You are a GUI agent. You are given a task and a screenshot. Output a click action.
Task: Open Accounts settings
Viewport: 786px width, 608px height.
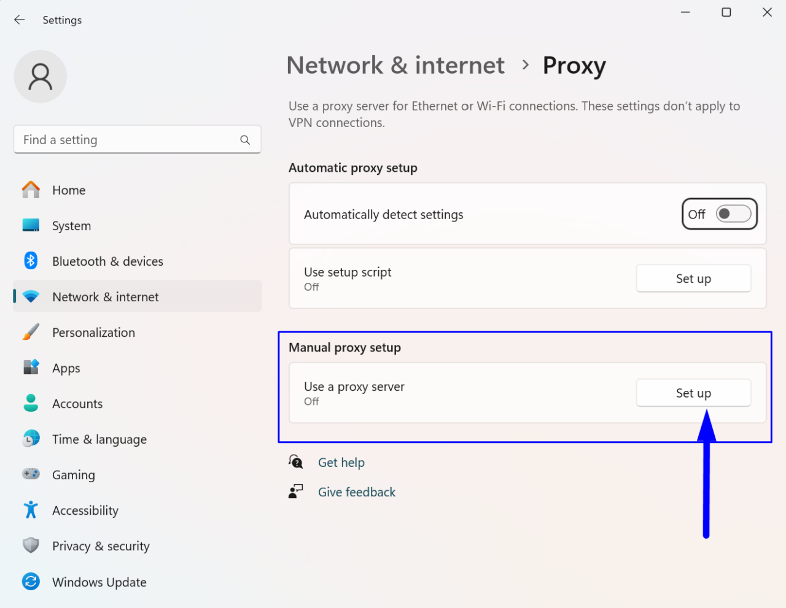tap(77, 403)
